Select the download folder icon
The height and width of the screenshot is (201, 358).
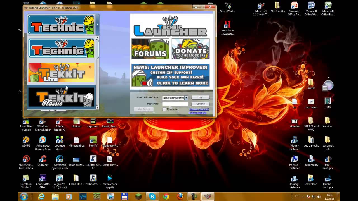311,180
